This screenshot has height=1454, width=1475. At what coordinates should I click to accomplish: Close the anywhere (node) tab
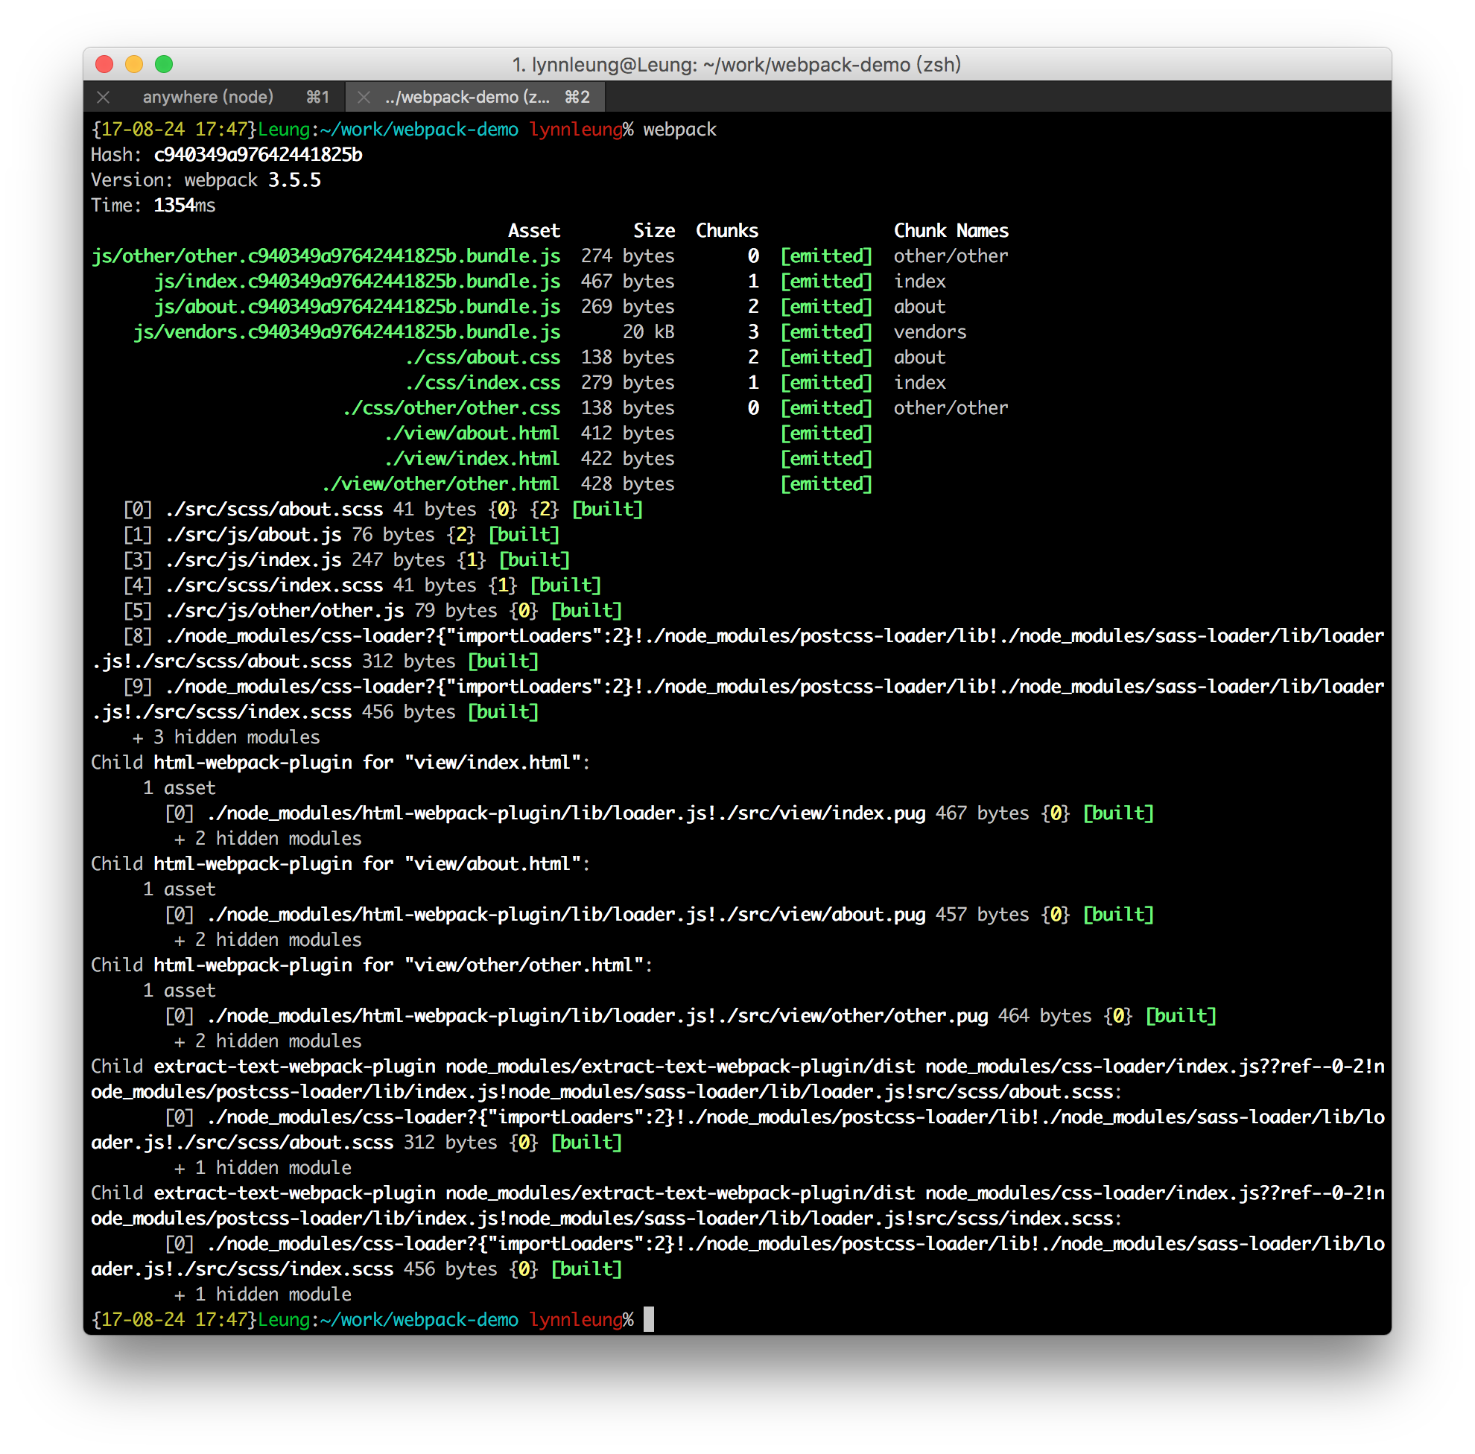(104, 97)
